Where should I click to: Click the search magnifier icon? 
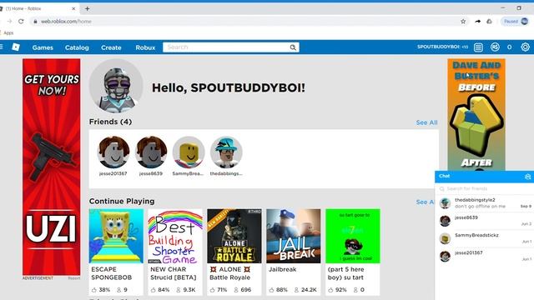pos(293,47)
